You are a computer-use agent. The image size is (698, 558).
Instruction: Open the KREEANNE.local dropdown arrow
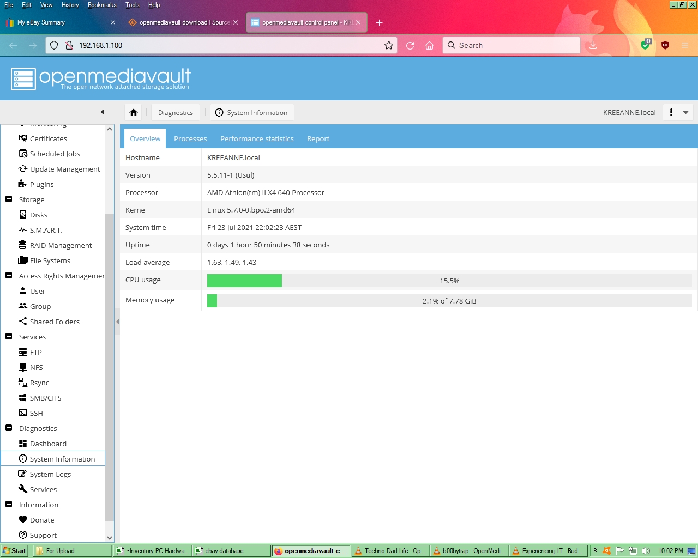tap(686, 112)
